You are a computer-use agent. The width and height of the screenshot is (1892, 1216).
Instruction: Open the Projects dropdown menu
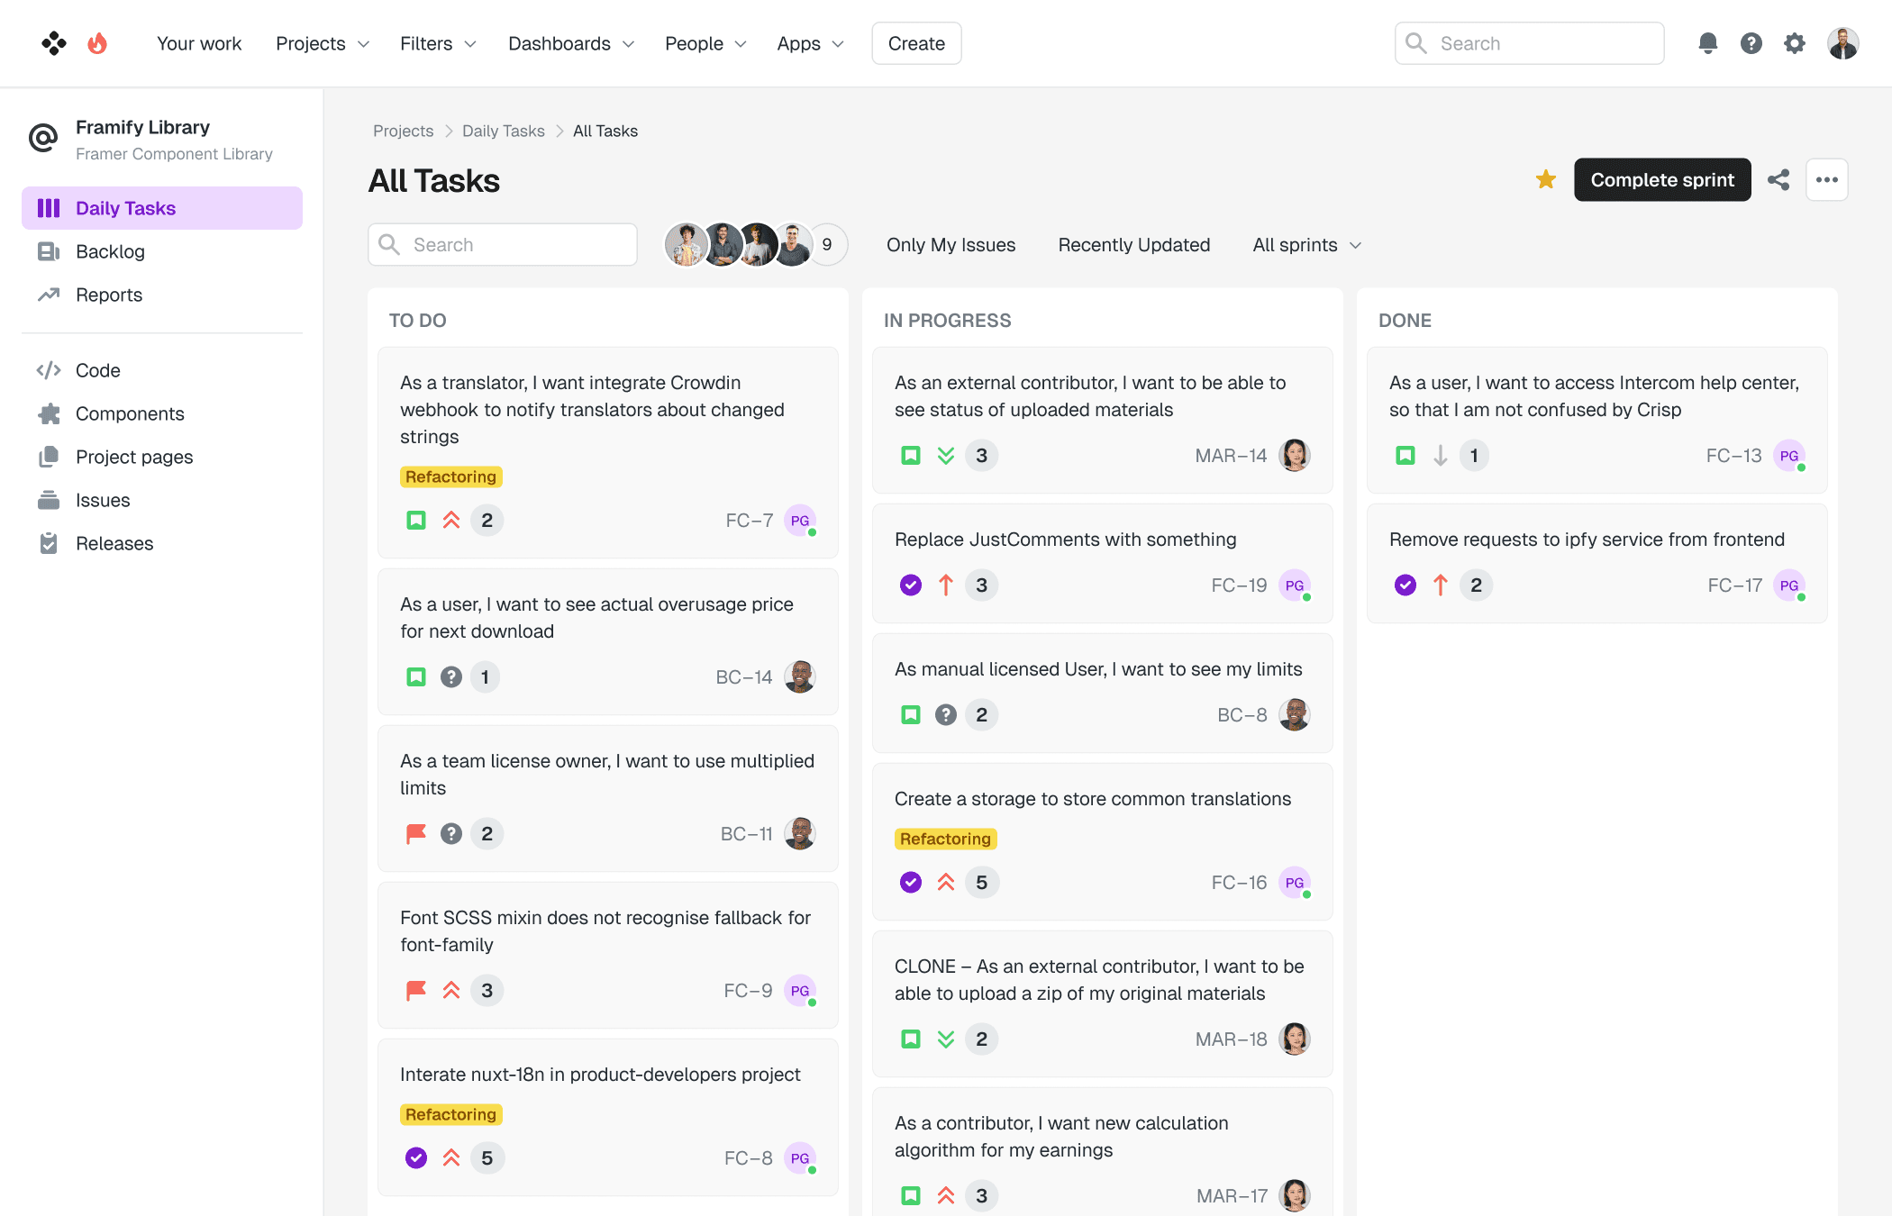tap(322, 43)
